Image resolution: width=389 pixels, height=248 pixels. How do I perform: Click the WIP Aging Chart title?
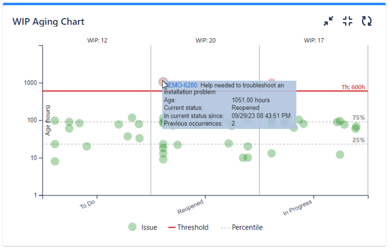[x=48, y=22]
